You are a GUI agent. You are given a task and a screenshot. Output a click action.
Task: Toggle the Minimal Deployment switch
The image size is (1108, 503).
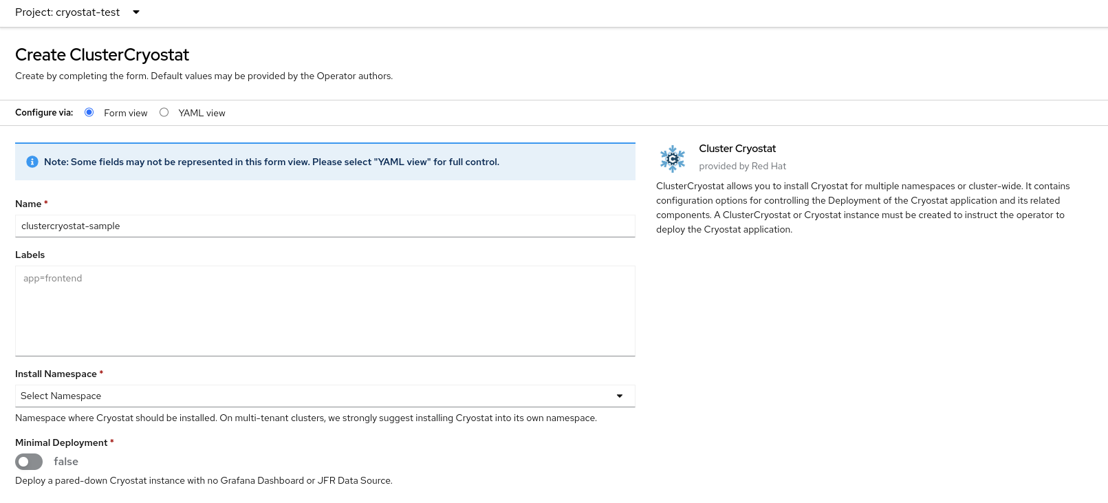coord(29,462)
